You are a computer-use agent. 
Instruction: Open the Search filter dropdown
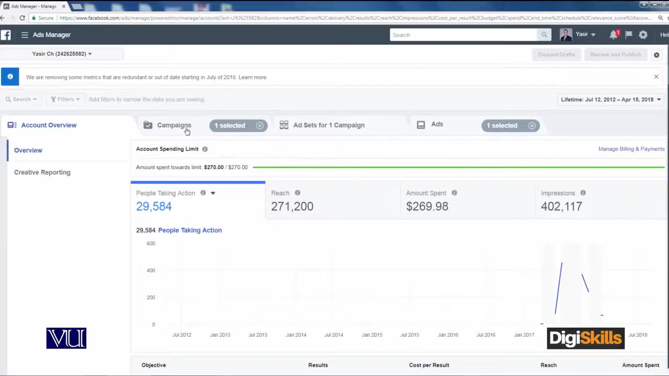pyautogui.click(x=21, y=99)
